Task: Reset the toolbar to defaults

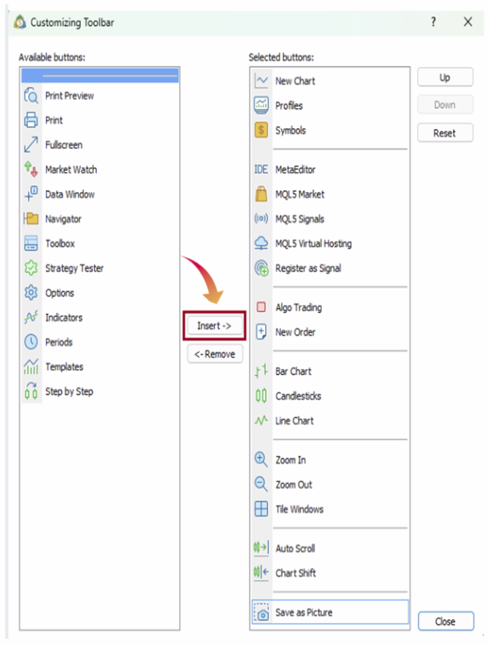Action: [x=445, y=133]
